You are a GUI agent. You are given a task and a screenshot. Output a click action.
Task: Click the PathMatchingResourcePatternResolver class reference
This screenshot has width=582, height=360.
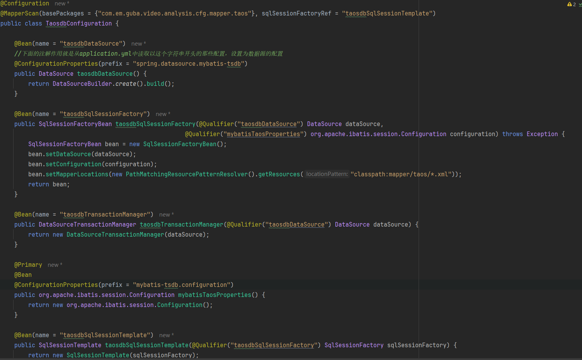click(187, 174)
